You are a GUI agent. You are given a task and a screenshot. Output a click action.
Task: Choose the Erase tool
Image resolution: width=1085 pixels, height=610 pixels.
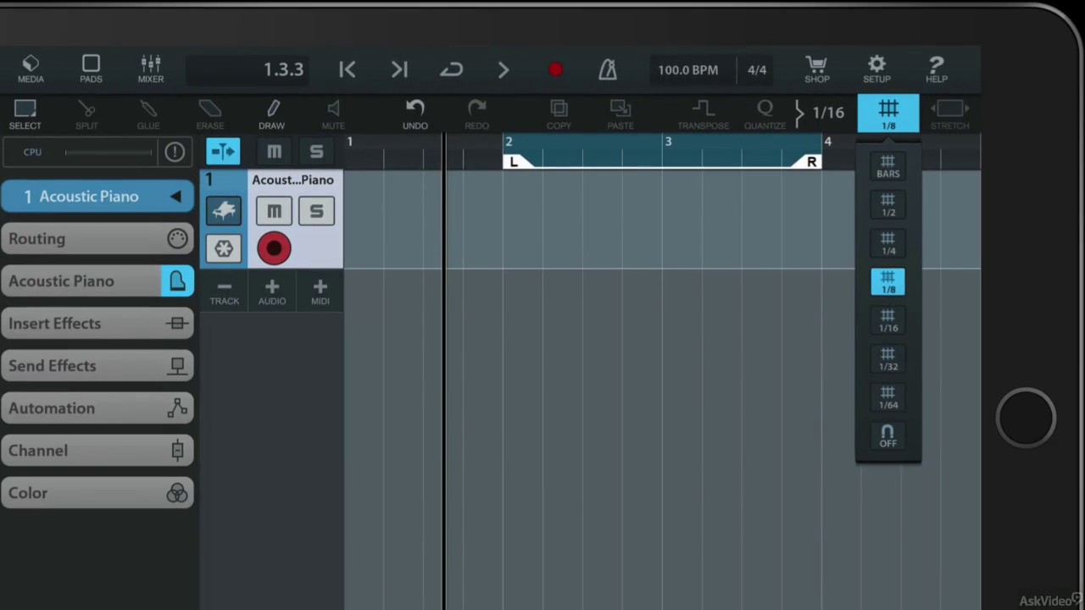(x=210, y=114)
